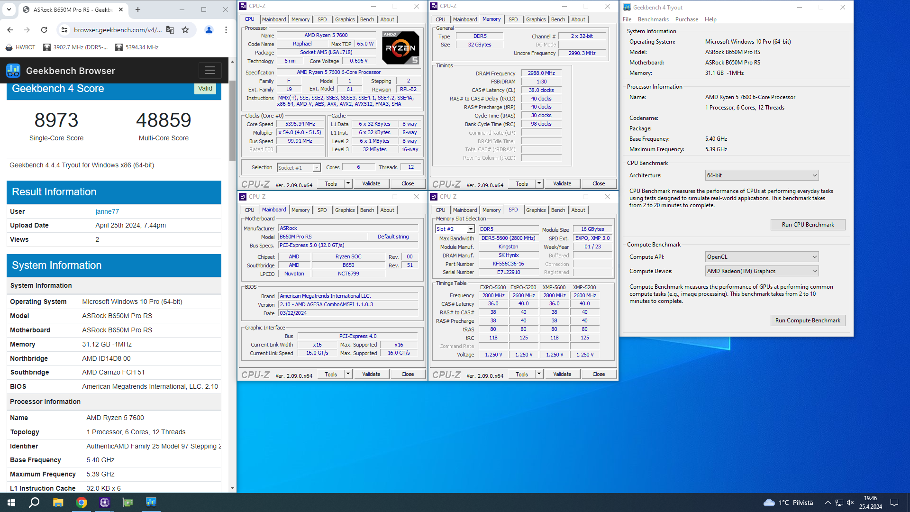This screenshot has height=512, width=910.
Task: Open Windows Start menu
Action: pos(11,503)
